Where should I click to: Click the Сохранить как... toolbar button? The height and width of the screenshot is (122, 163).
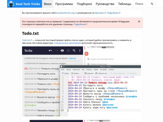pos(101,73)
